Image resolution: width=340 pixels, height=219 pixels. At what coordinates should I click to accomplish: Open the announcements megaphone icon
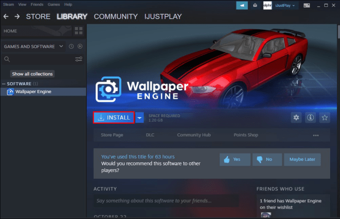coord(242,5)
